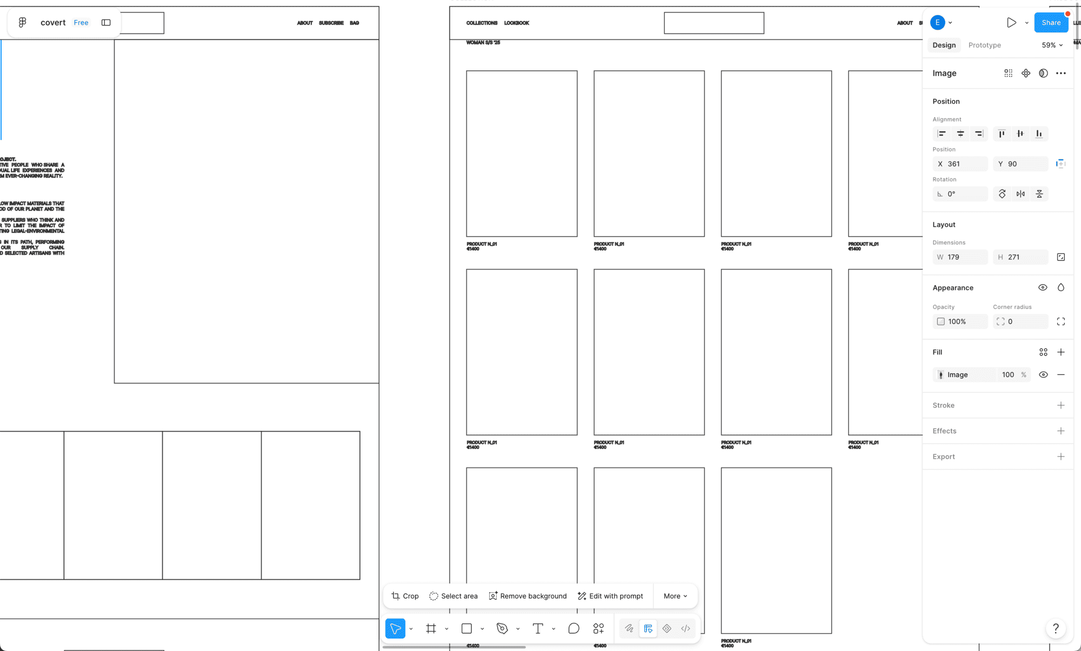Viewport: 1081px width, 651px height.
Task: Select the Text tool
Action: click(538, 628)
